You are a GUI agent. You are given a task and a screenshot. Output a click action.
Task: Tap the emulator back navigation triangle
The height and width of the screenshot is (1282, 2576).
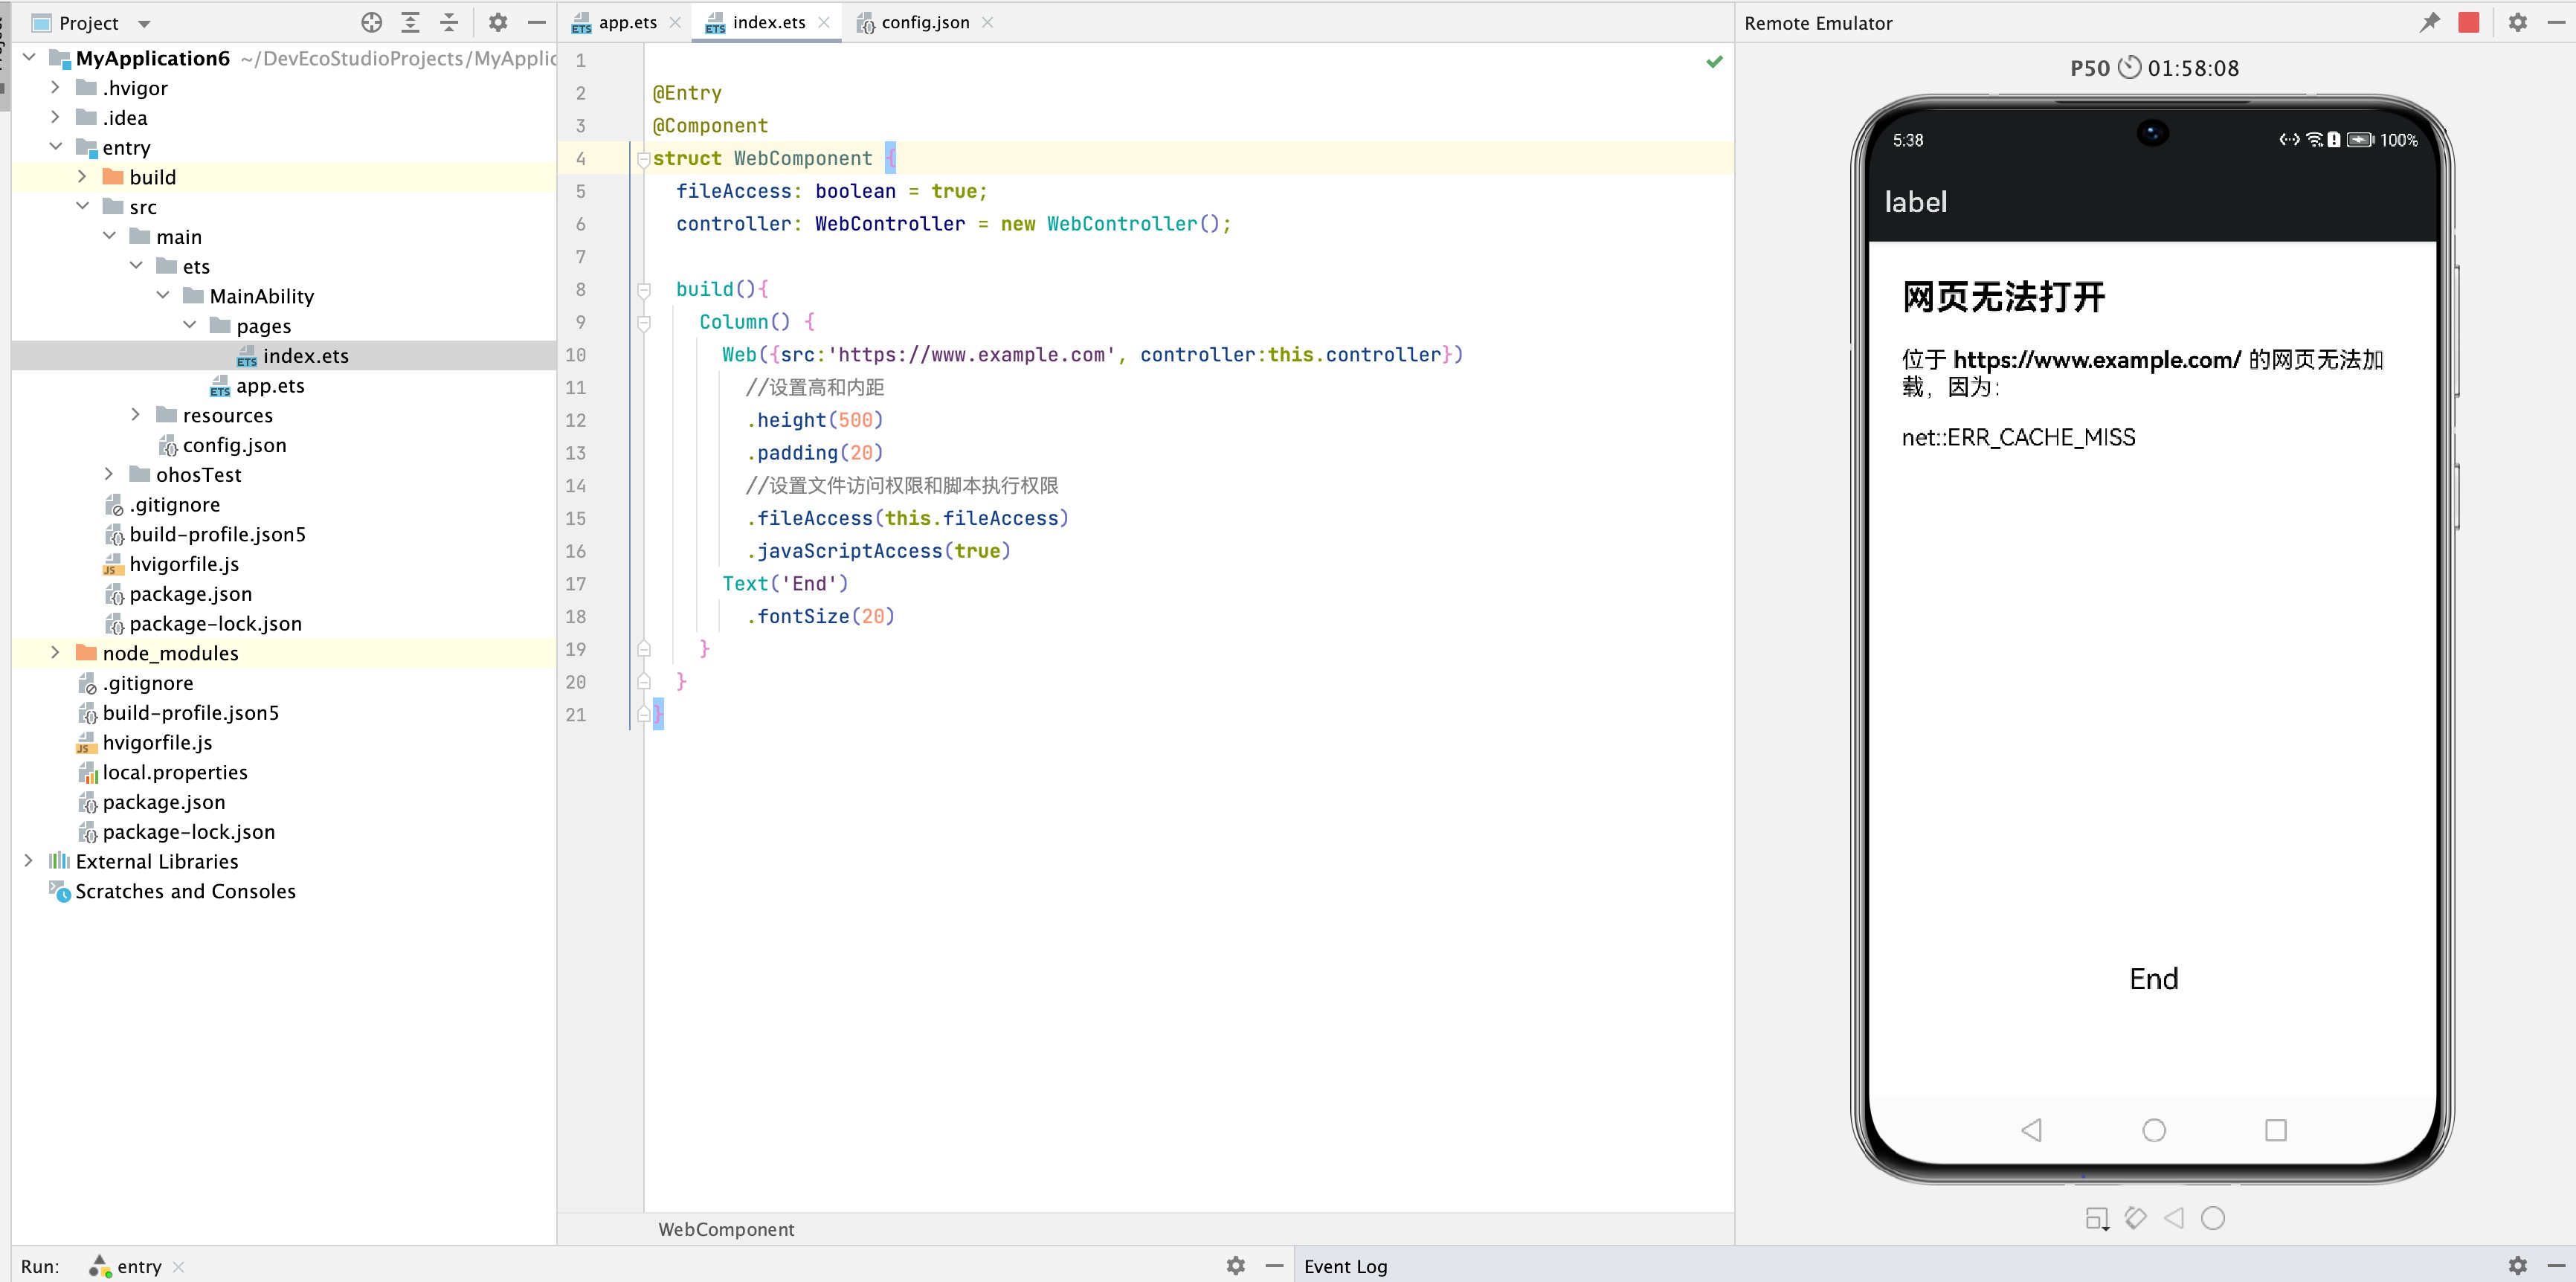click(2031, 1130)
